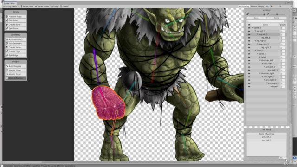Hide the spine_0 bone
Image resolution: width=297 pixels, height=167 pixels.
pos(249,28)
